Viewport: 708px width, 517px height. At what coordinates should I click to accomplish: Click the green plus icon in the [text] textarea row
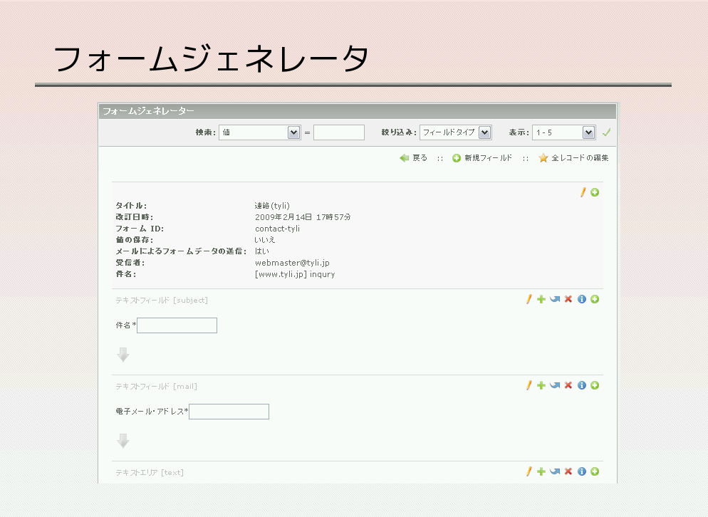[541, 471]
